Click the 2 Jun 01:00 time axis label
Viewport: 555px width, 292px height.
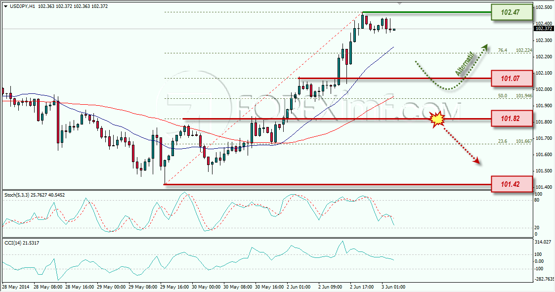(299, 287)
